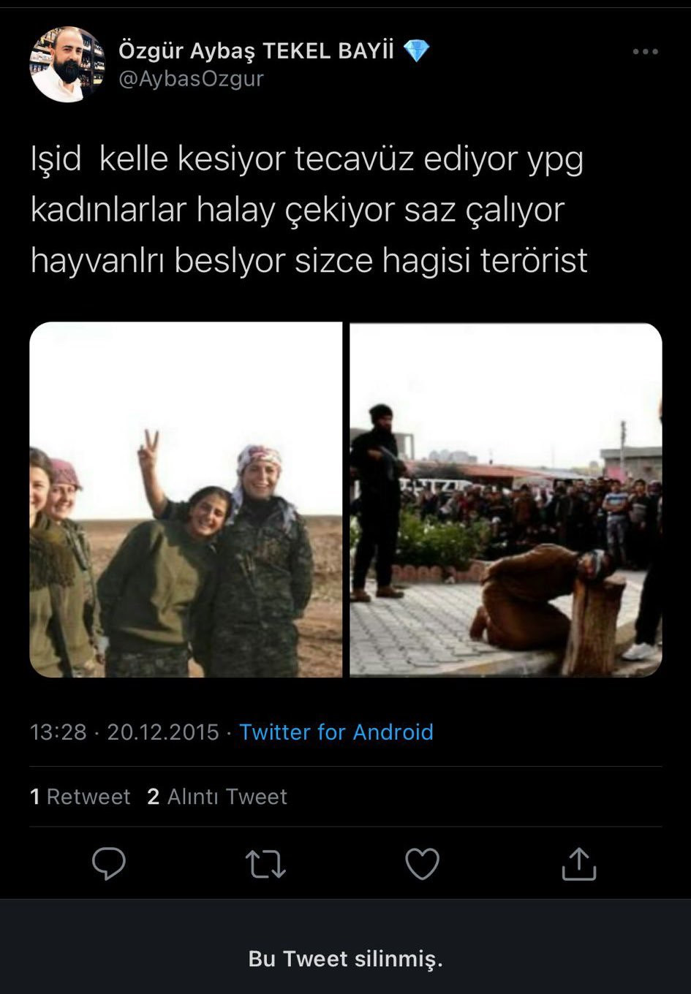Image resolution: width=691 pixels, height=994 pixels.
Task: Tap the tweet line ending in terörist
Action: point(309,260)
